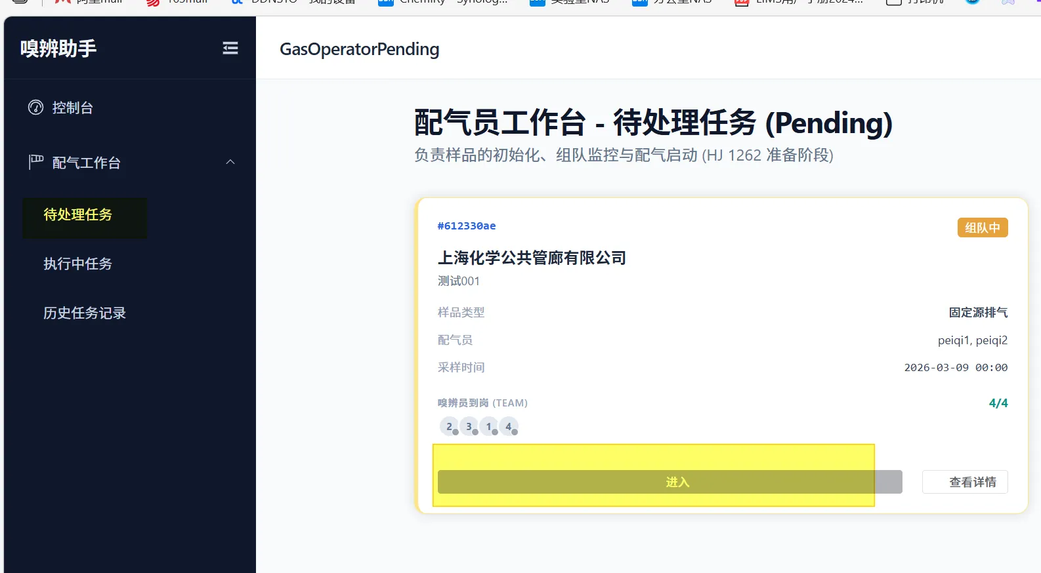Click the 组队中 status badge

tap(983, 227)
